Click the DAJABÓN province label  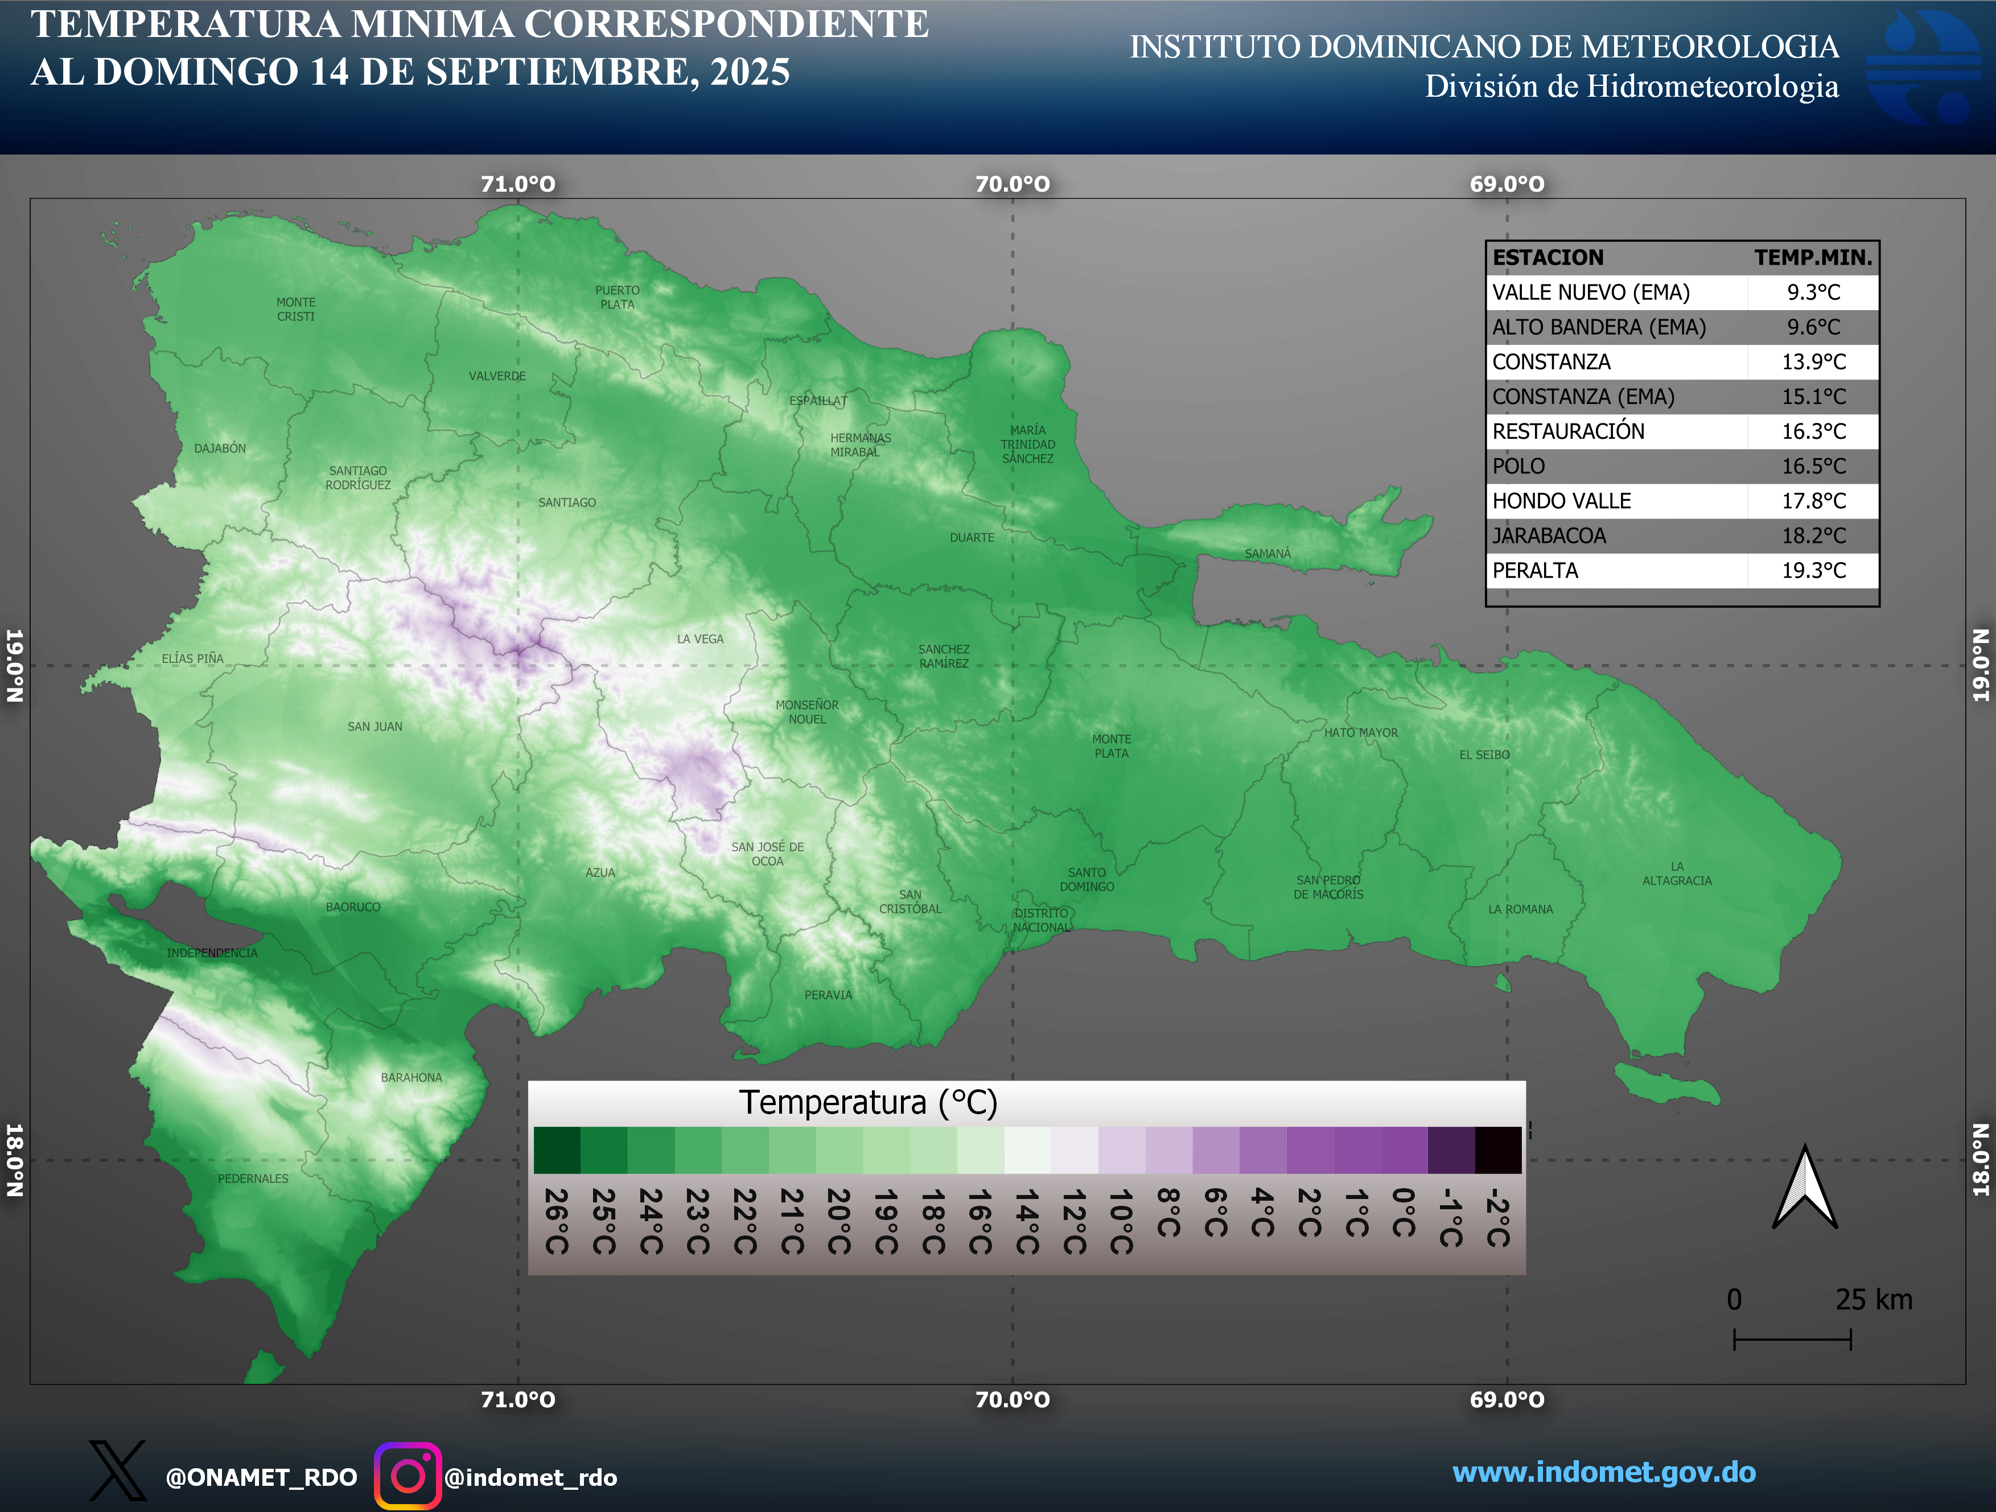220,448
